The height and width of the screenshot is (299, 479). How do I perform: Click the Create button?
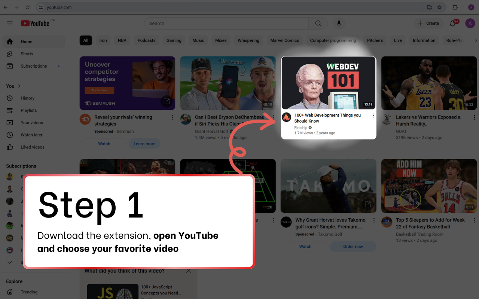click(x=429, y=23)
